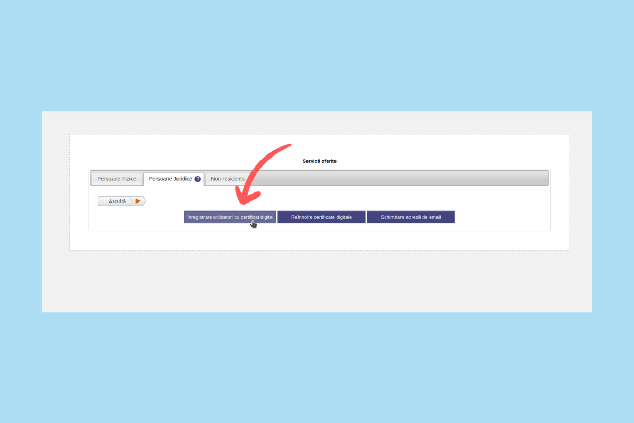Click the Ascultă listen button

coord(117,201)
